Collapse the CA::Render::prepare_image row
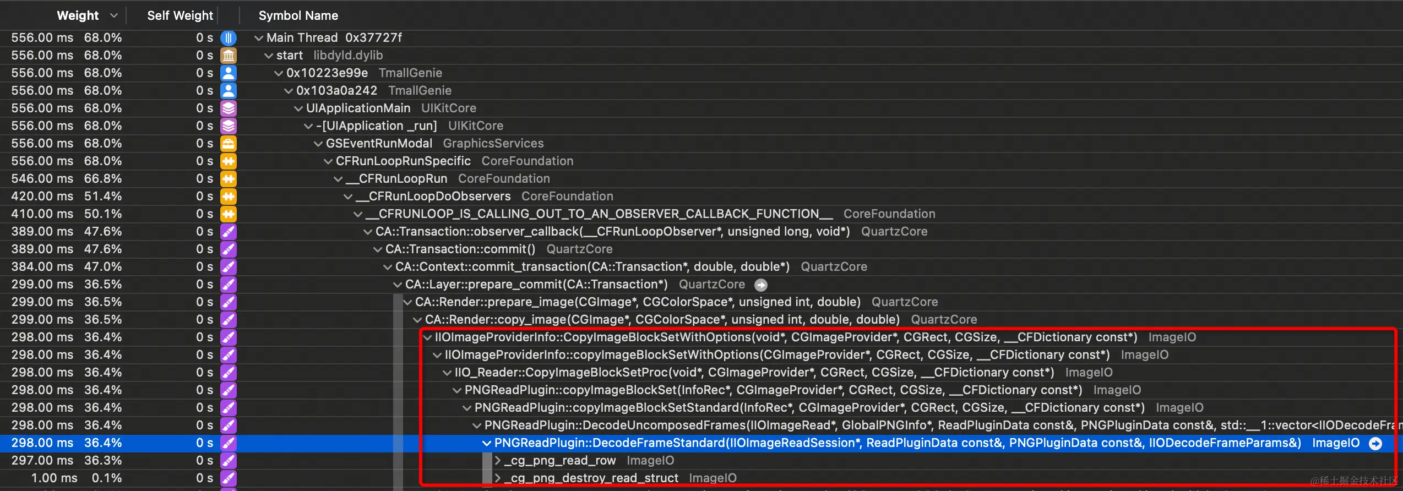 [407, 302]
